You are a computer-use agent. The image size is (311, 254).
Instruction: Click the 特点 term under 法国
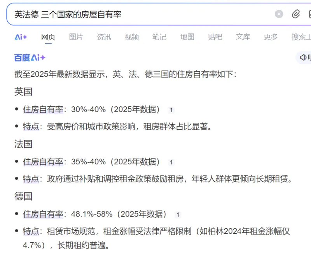click(31, 179)
